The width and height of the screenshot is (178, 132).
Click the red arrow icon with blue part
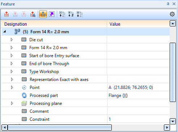coord(33,14)
